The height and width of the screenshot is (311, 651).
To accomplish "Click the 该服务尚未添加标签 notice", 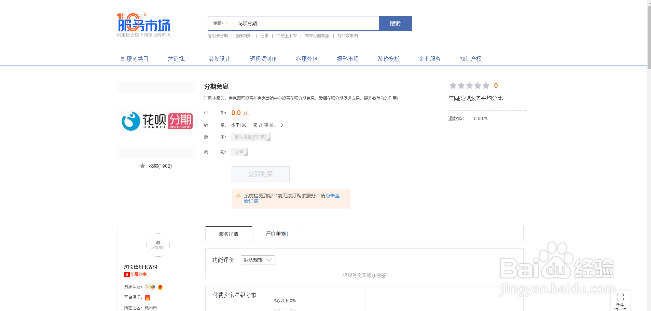I will [x=364, y=275].
